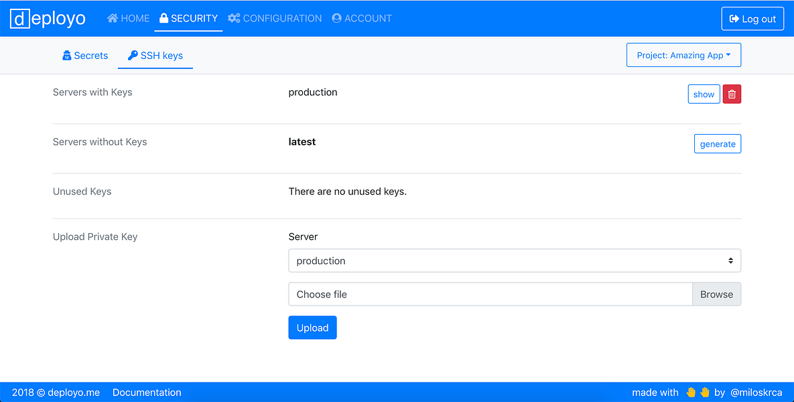The height and width of the screenshot is (402, 794).
Task: Click the Security lock icon
Action: [x=163, y=18]
